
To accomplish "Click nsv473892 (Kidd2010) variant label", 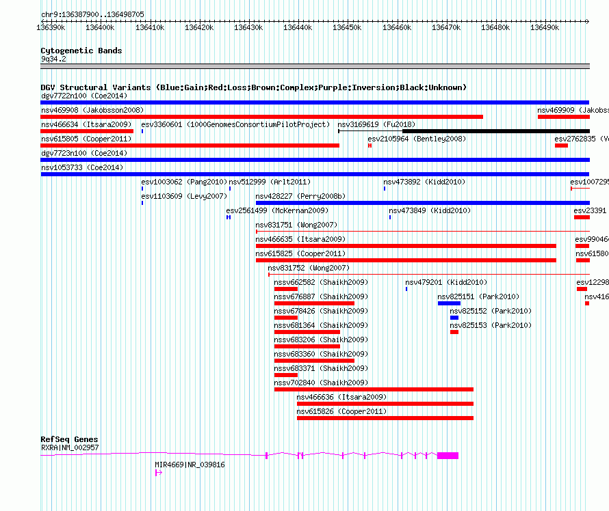I will (424, 182).
